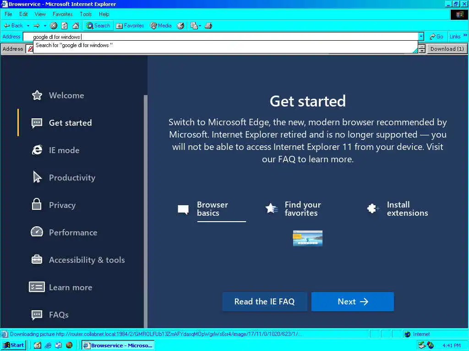
Task: Click the Forward arrow button
Action: pyautogui.click(x=37, y=26)
